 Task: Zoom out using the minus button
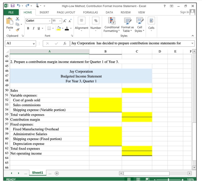pyautogui.click(x=155, y=180)
